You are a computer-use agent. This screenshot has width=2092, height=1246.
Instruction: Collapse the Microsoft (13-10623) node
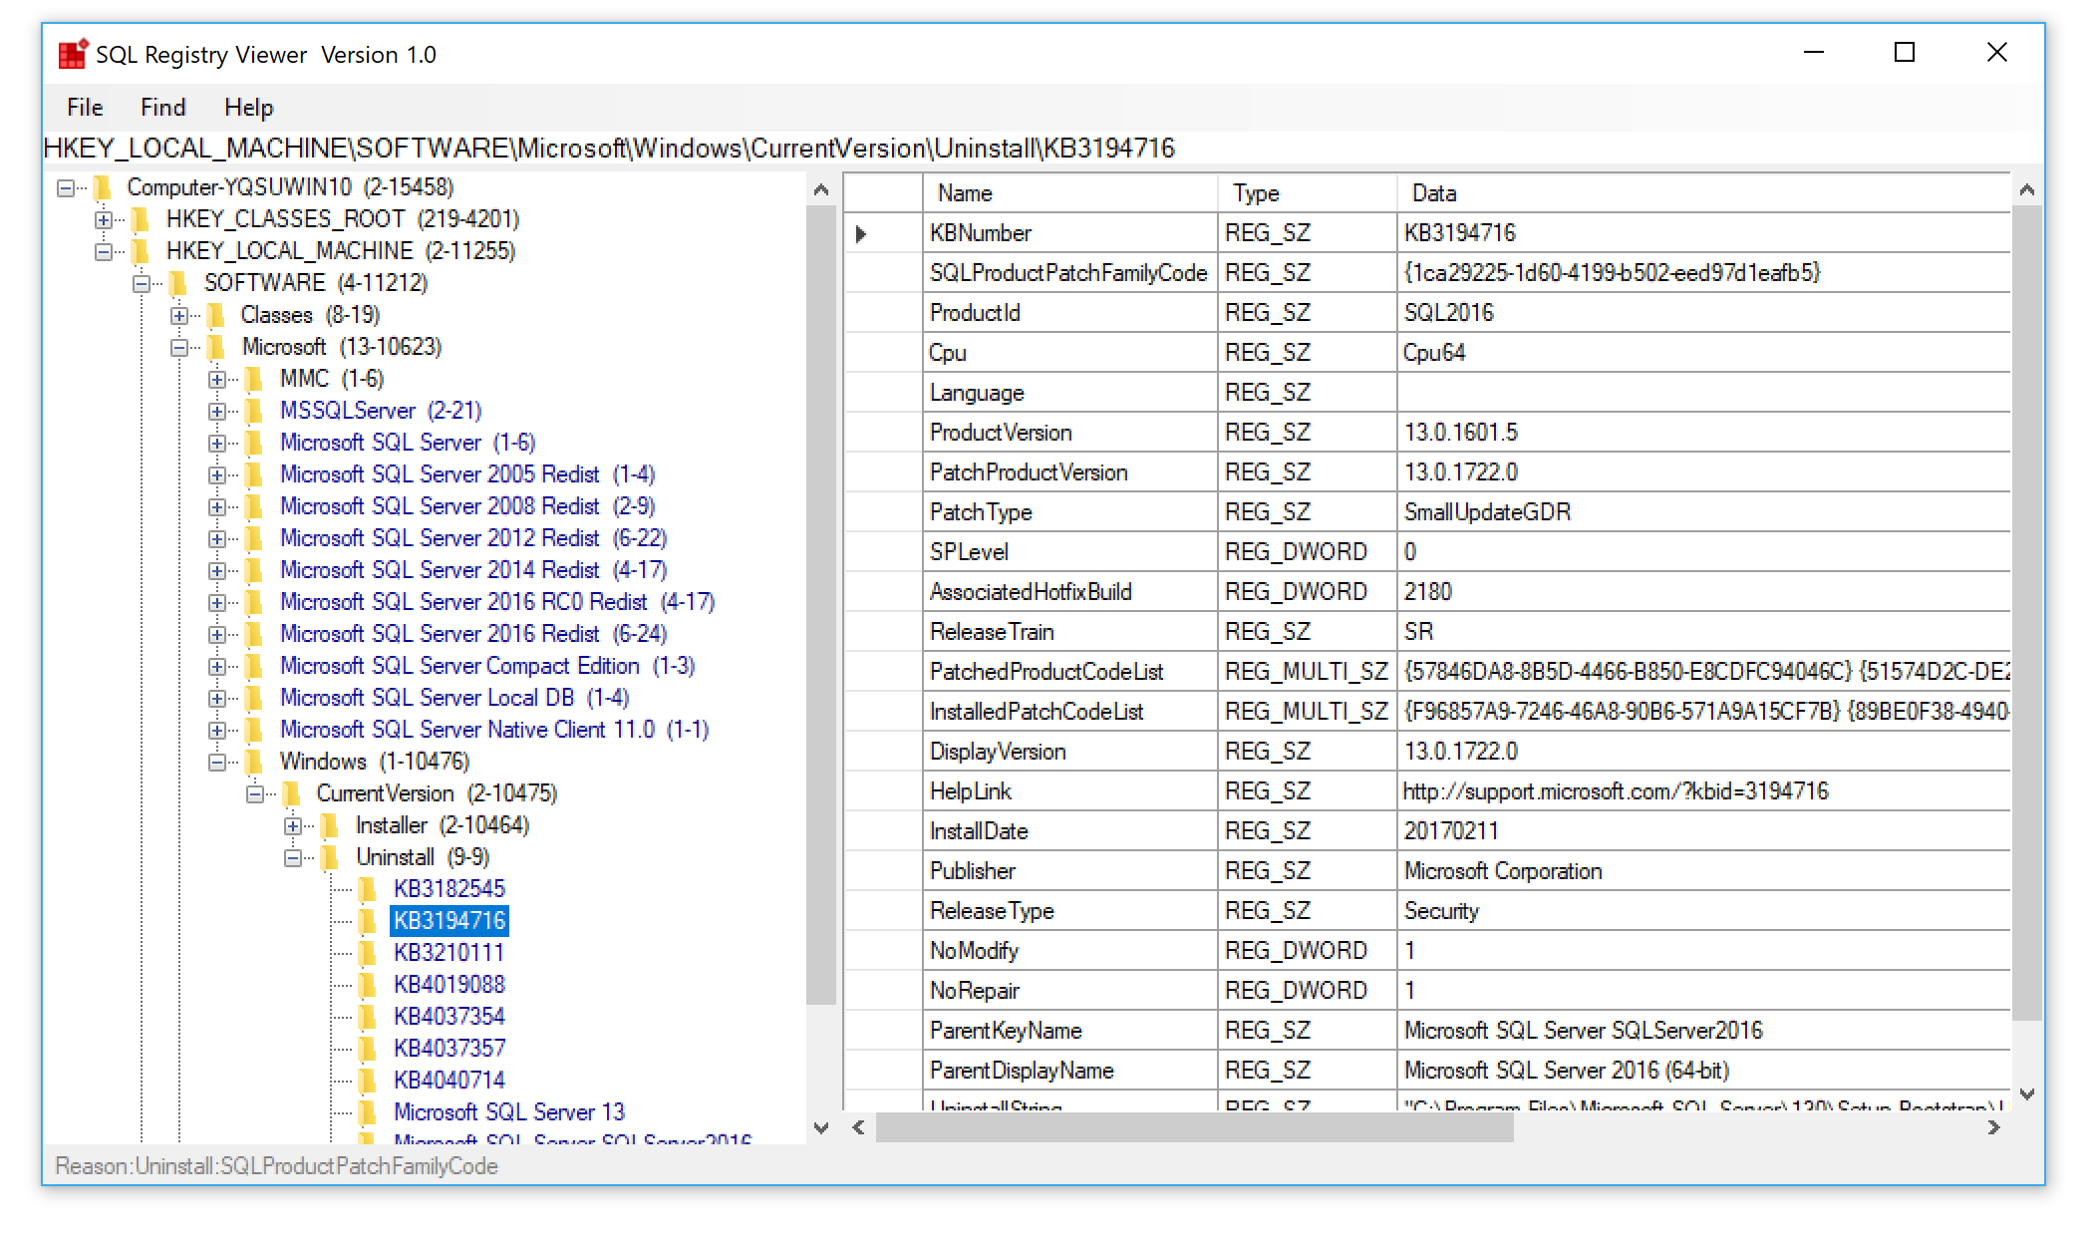click(179, 348)
